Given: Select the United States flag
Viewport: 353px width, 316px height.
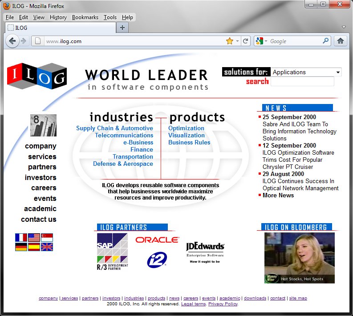Looking at the screenshot, I should [34, 238].
